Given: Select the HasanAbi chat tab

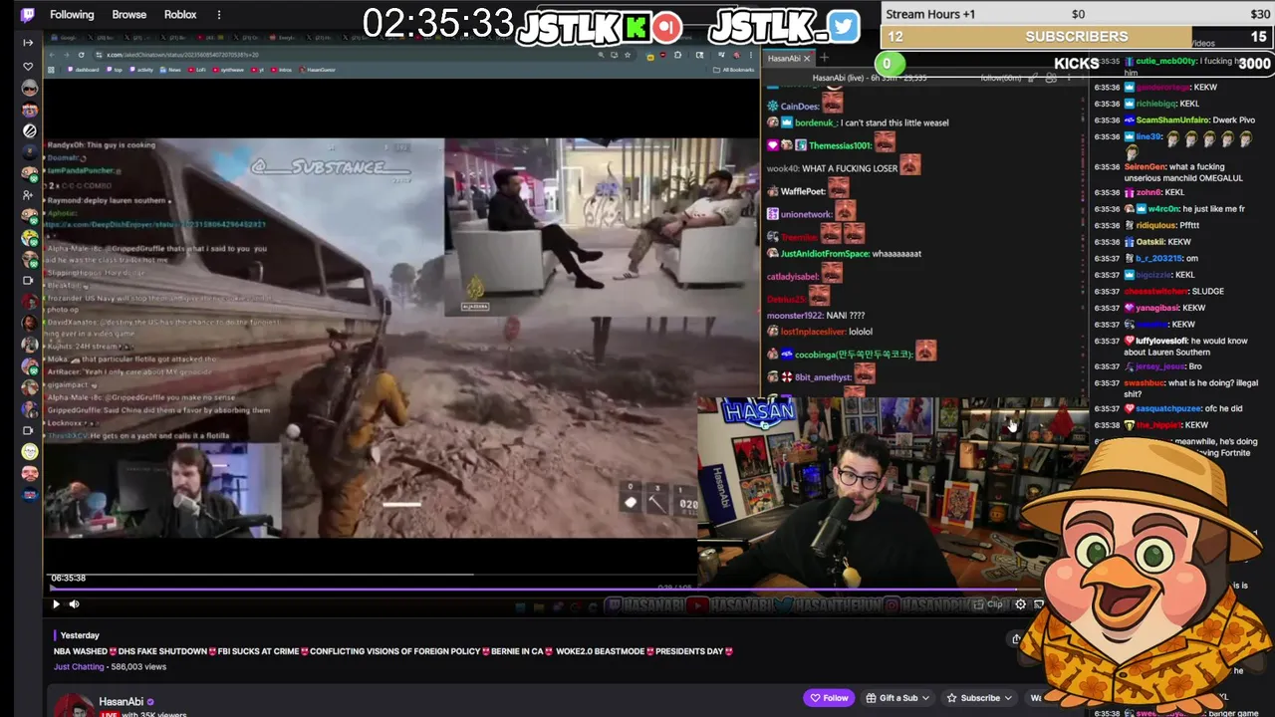Looking at the screenshot, I should point(789,59).
